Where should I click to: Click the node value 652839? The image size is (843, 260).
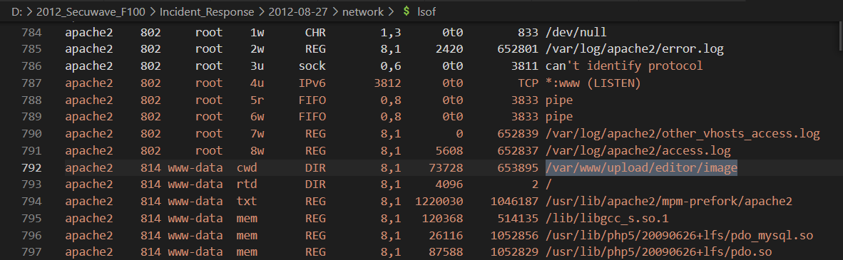coord(518,135)
